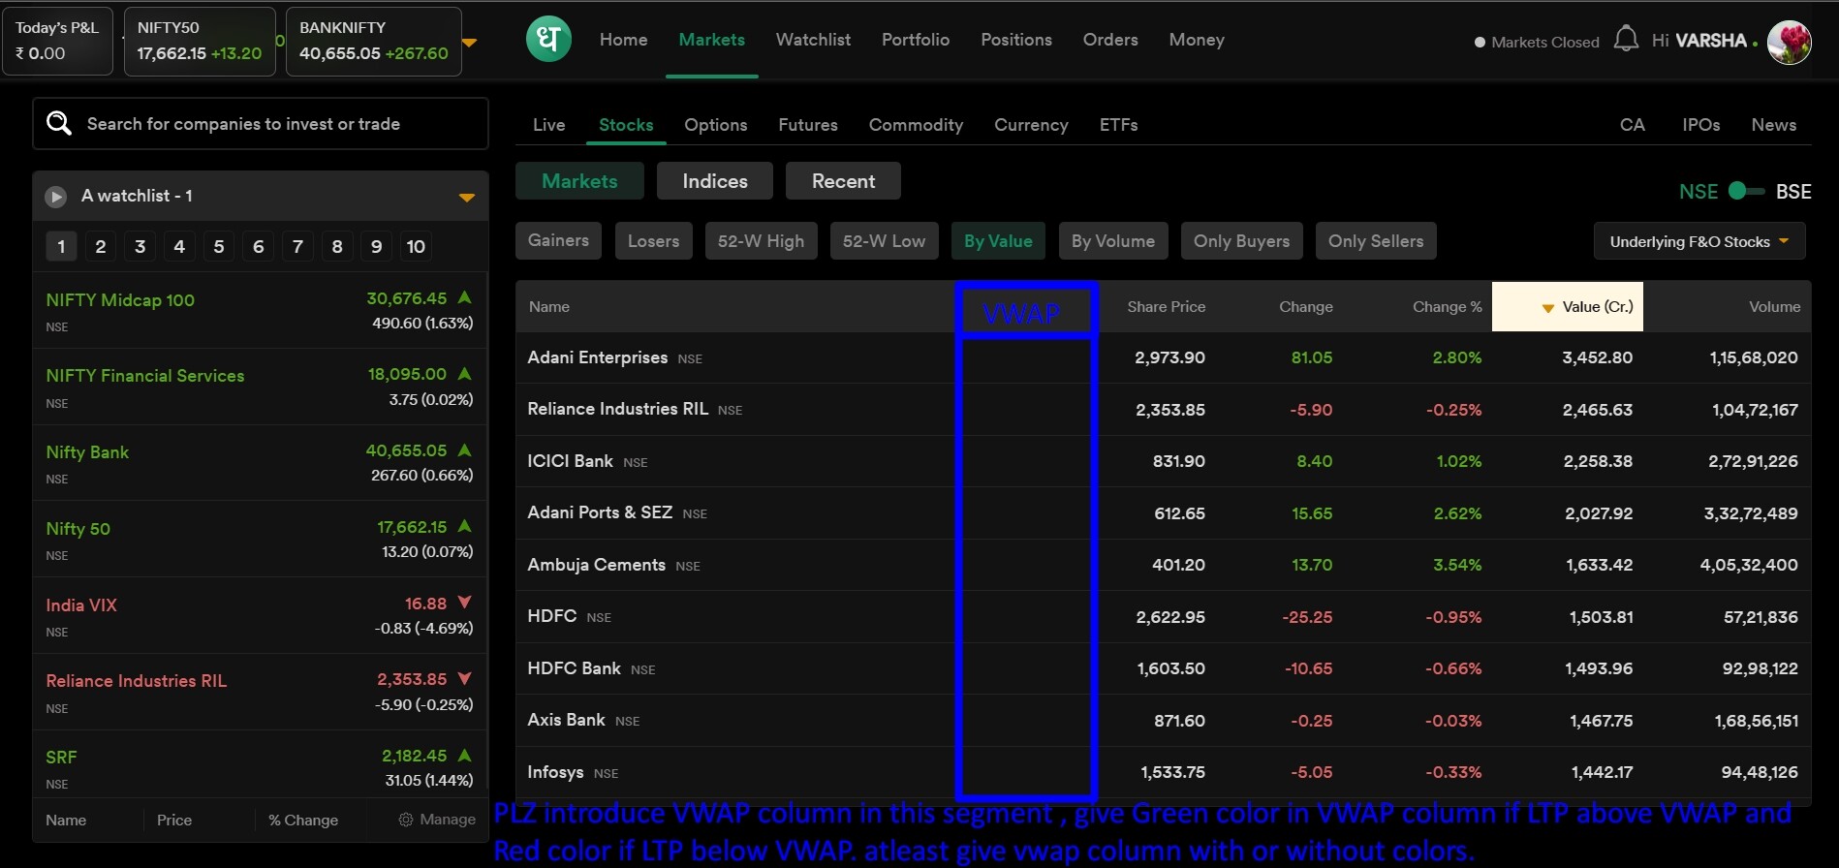The height and width of the screenshot is (868, 1839).
Task: Open Underlying F&O Stocks dropdown
Action: [1699, 241]
